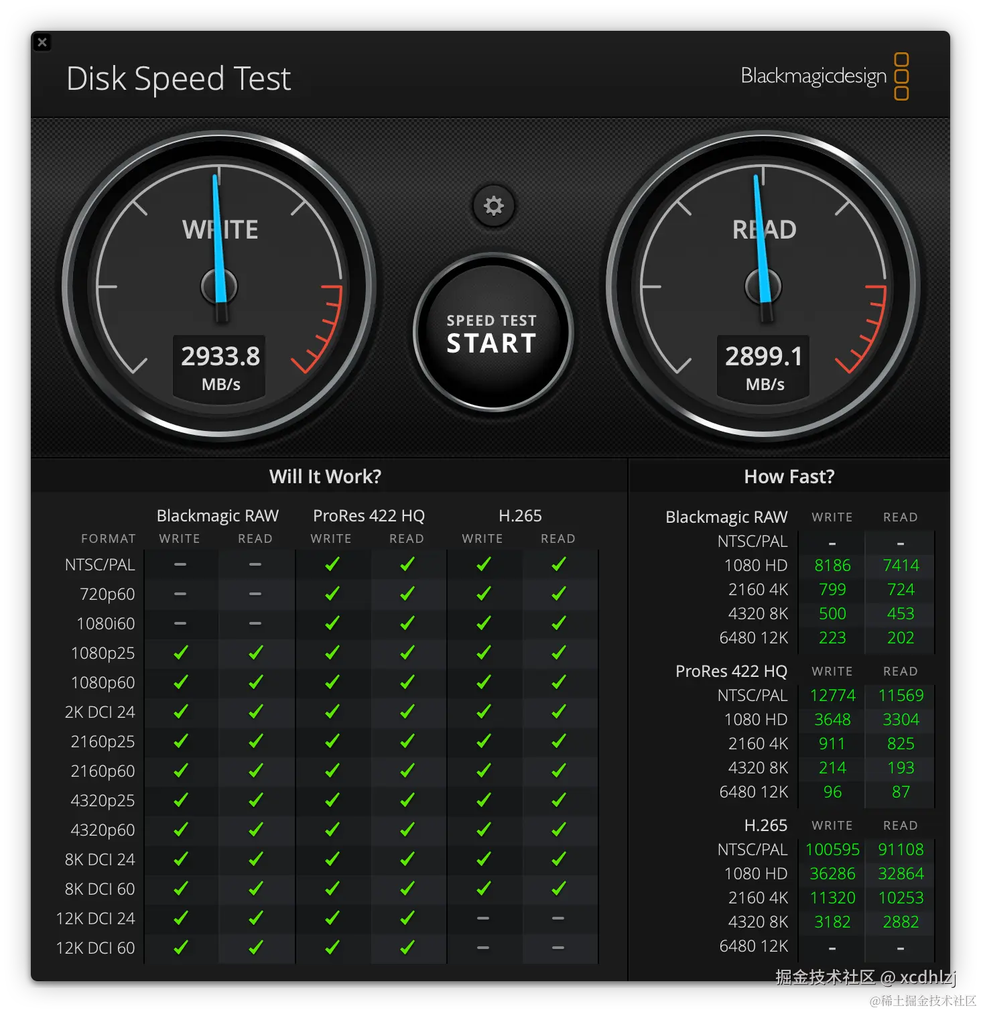Screen dimensions: 981x1012
Task: Click ProRes 422 HQ write check for NTSC/PAL
Action: click(332, 564)
